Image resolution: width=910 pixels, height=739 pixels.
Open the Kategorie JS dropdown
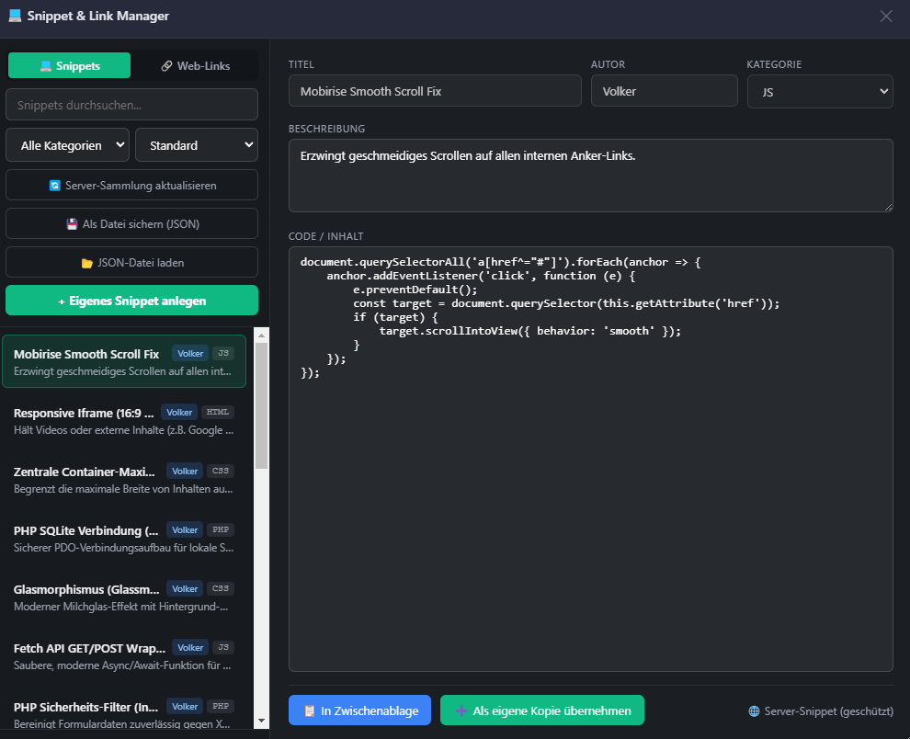pos(820,92)
